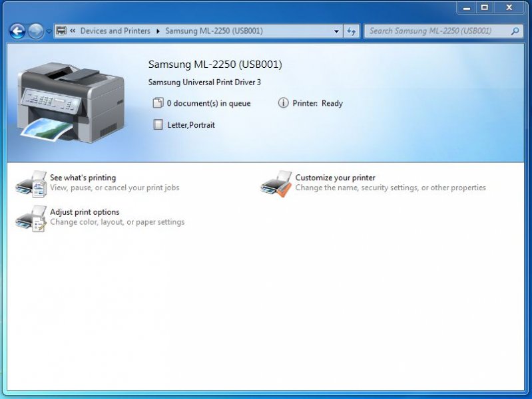This screenshot has width=532, height=399.
Task: Click the Samsung ML-2250 (USB001) title
Action: coord(215,65)
